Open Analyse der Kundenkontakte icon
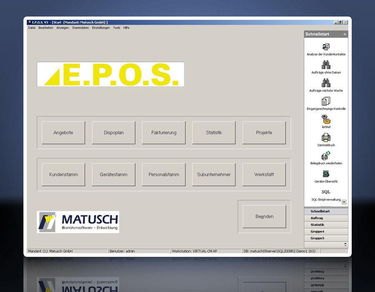The width and height of the screenshot is (375, 292). coord(326,47)
